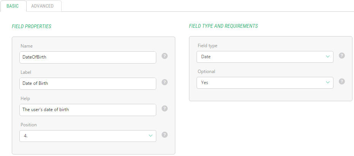Open the Optional dropdown set to Yes

pos(265,83)
